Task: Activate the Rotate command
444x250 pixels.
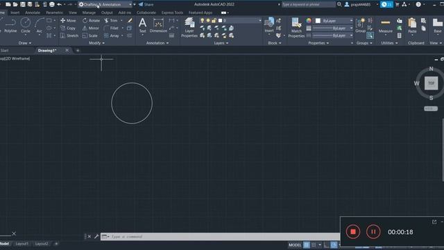Action: click(91, 20)
